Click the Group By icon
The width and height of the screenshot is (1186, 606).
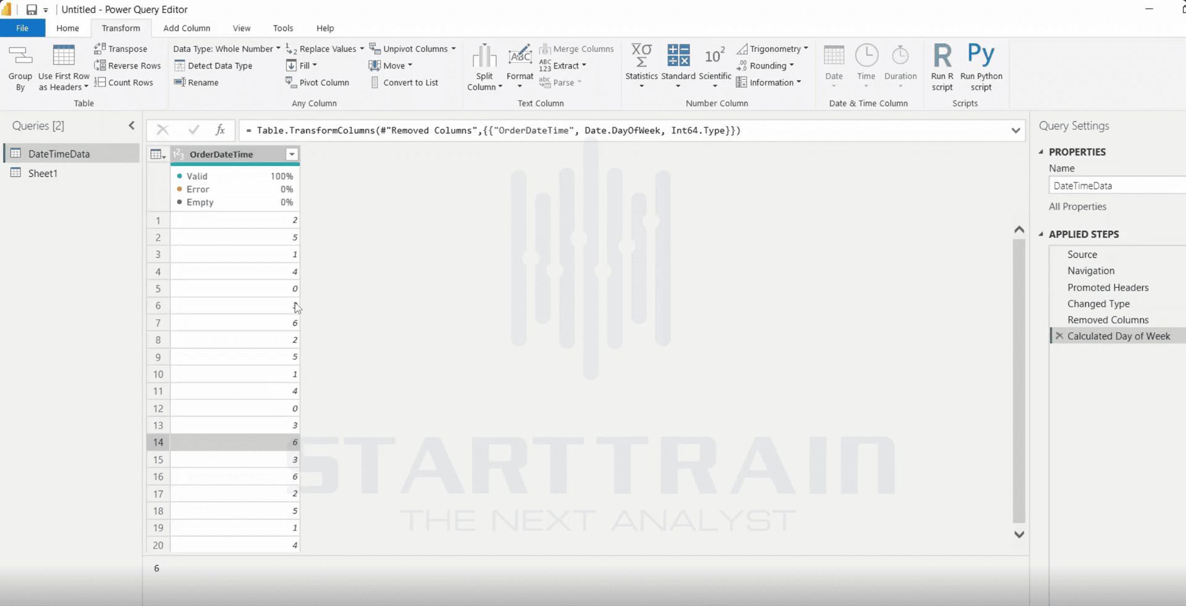(x=20, y=56)
